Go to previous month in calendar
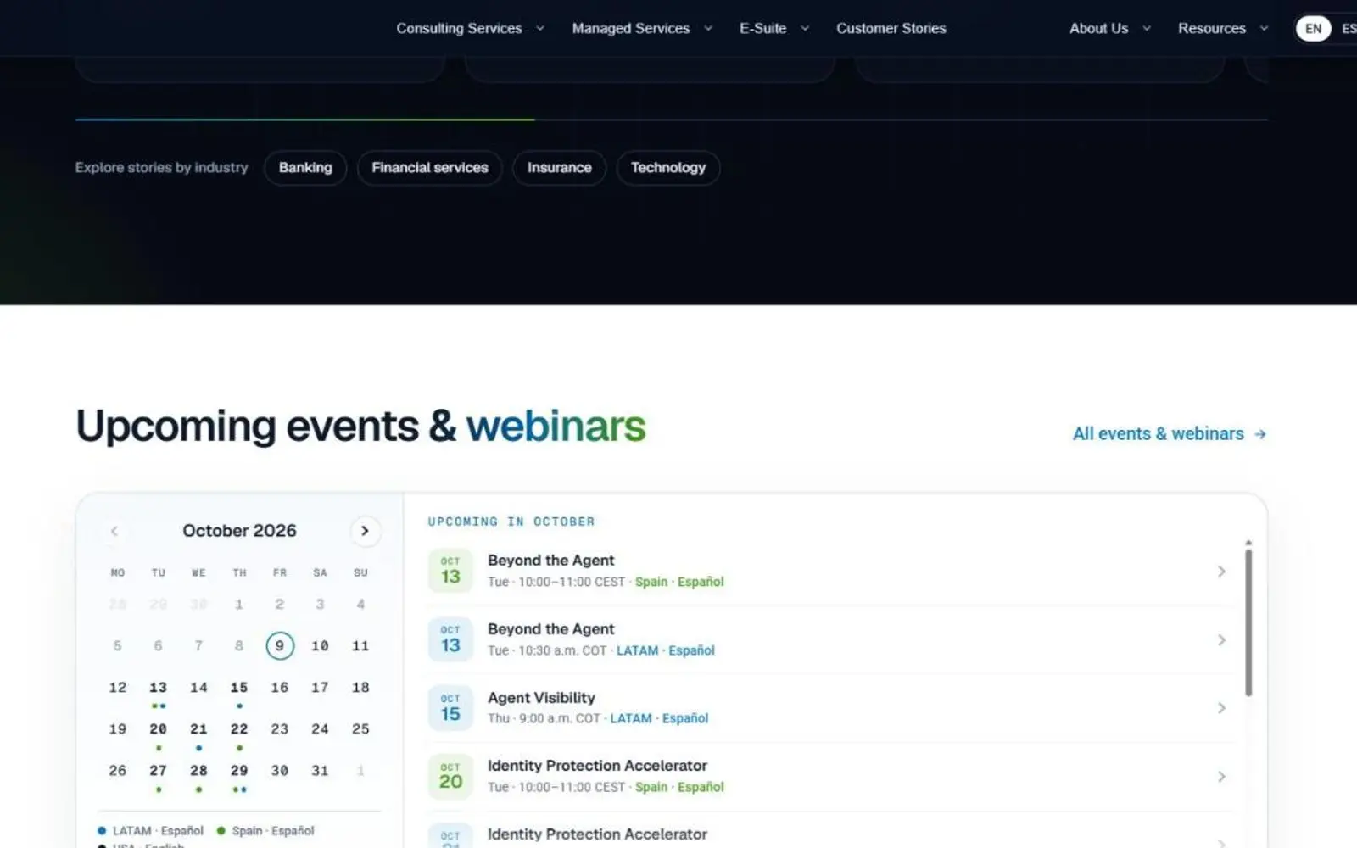This screenshot has width=1357, height=848. point(114,531)
